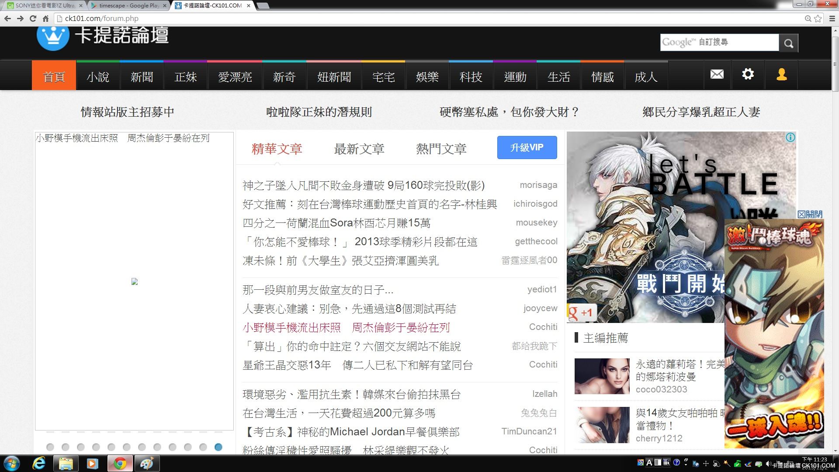Select the 熱門文章 tab
Image resolution: width=839 pixels, height=472 pixels.
pos(441,149)
